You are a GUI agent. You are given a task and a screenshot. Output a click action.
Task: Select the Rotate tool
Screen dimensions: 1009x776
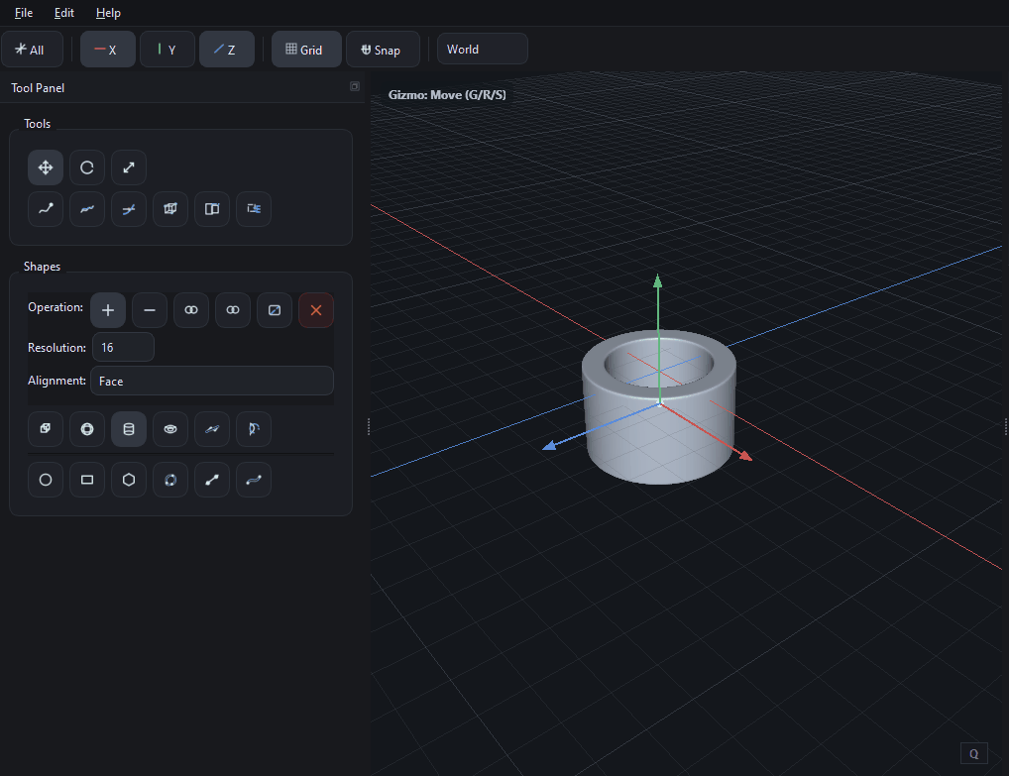pyautogui.click(x=86, y=167)
